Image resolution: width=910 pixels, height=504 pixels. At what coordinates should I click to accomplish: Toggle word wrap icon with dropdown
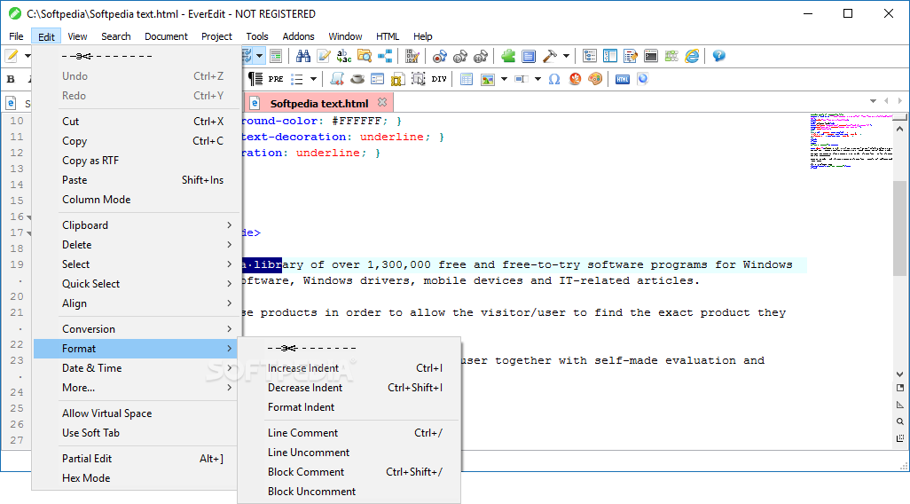click(x=253, y=56)
